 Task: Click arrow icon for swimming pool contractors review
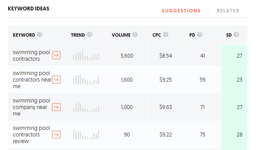pos(56,135)
